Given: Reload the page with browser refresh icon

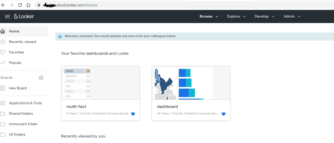Looking at the screenshot, I should point(20,5).
